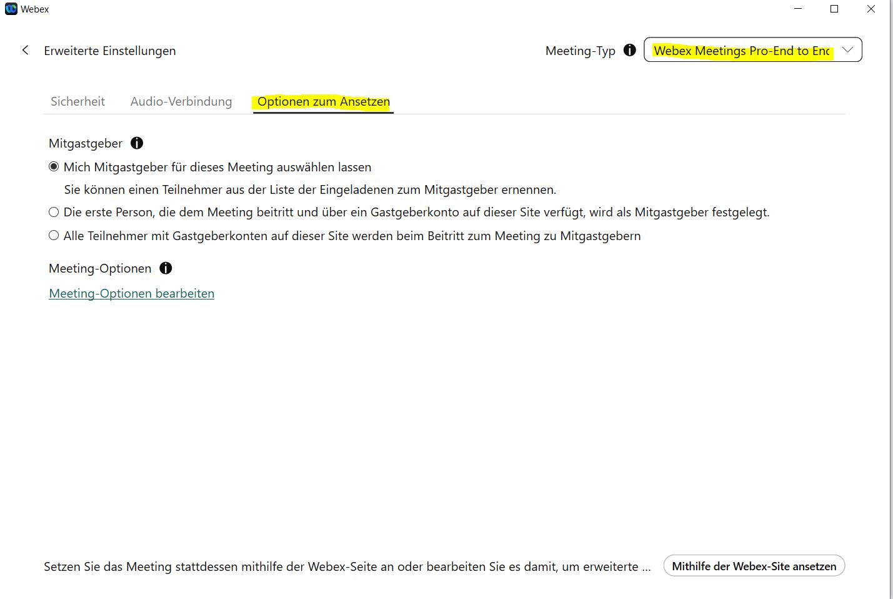Switch to the Sicherheit tab

(x=77, y=101)
